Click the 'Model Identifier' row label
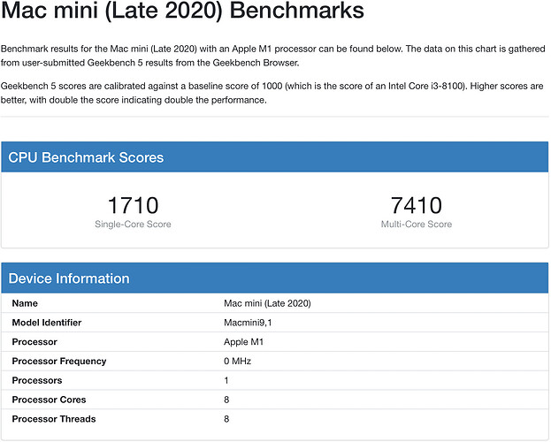The height and width of the screenshot is (442, 551). 47,323
